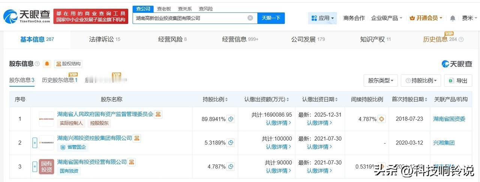480x182 pixels.
Task: Open 认缴详情 under 共计:90000
Action: tap(279, 171)
